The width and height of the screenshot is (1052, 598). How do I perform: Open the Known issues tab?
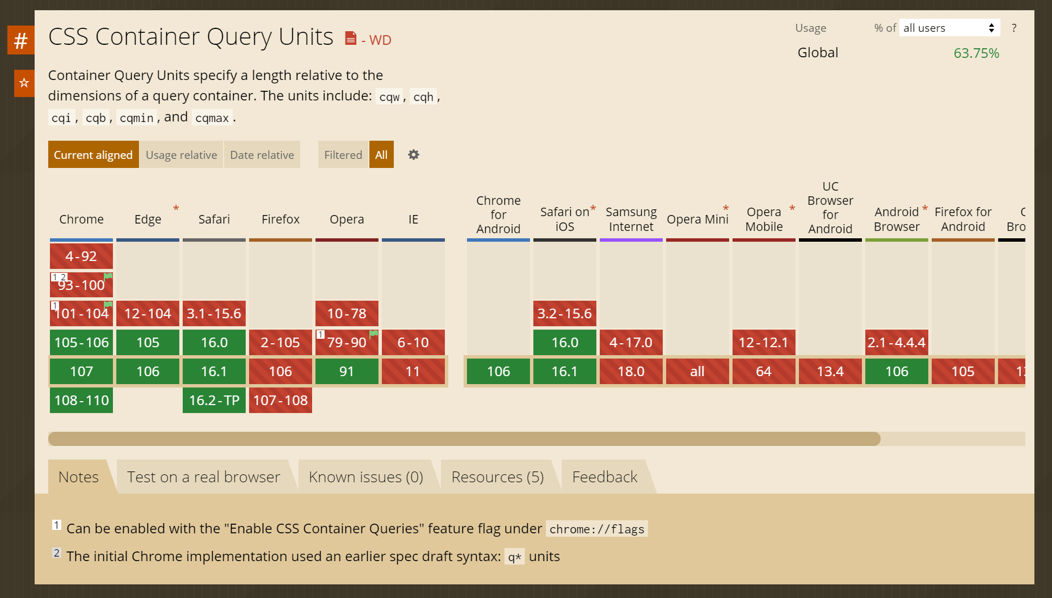[365, 477]
